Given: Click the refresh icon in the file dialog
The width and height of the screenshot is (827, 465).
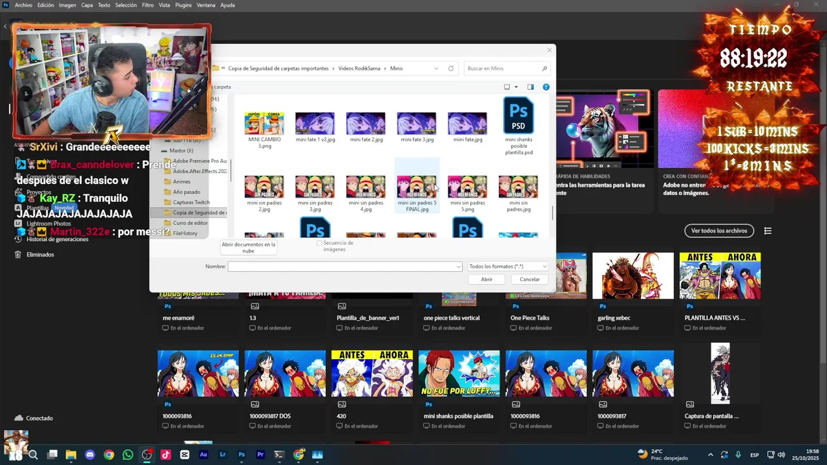Looking at the screenshot, I should (451, 68).
